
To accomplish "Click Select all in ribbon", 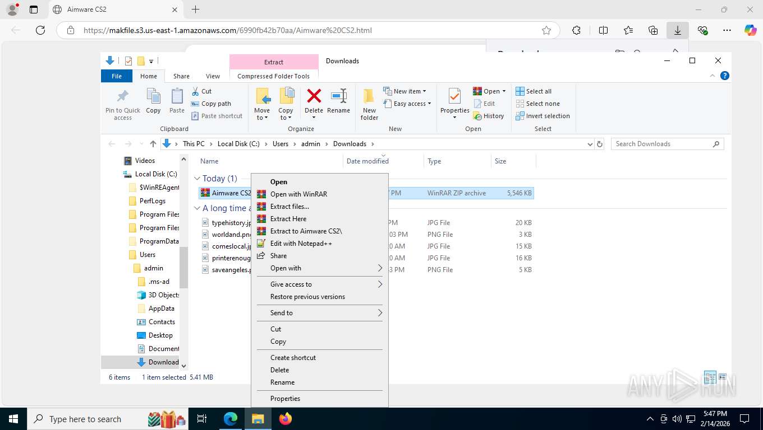I will [534, 91].
